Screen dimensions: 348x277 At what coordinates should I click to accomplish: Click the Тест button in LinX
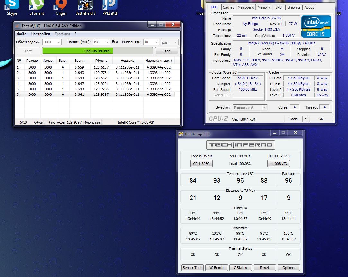tap(28, 51)
